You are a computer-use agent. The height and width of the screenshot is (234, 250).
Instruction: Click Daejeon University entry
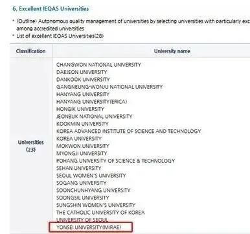tap(82, 72)
